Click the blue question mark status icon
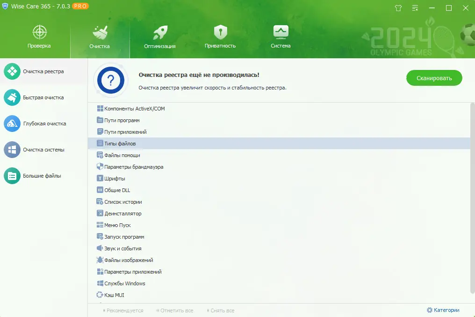 point(111,80)
